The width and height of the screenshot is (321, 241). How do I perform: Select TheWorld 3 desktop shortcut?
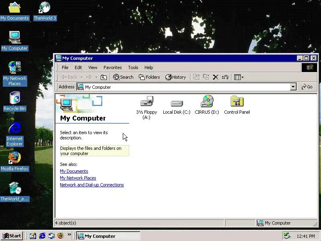click(45, 11)
